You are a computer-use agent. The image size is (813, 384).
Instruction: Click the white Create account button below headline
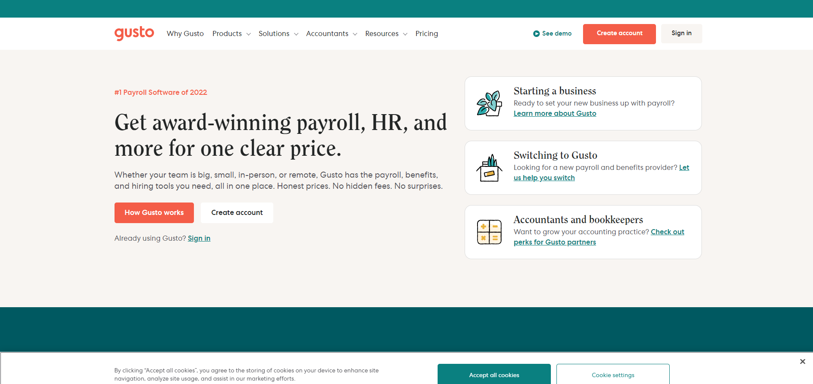click(237, 212)
